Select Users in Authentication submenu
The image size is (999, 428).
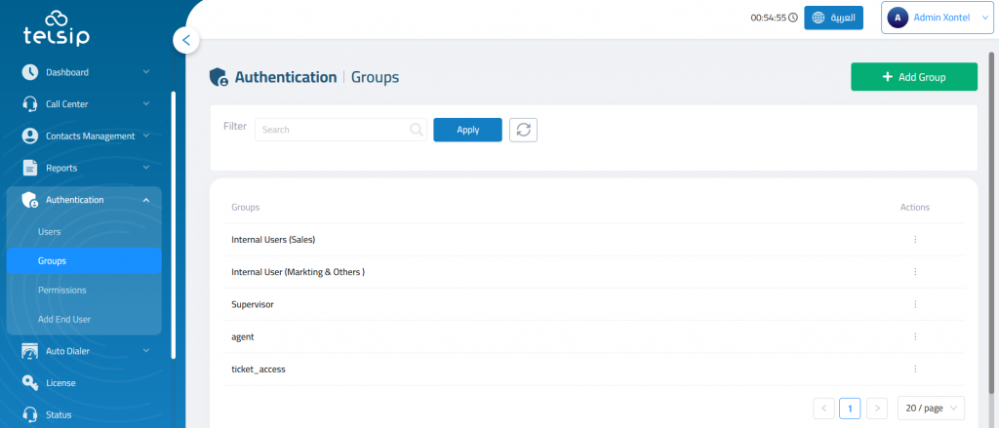point(50,232)
